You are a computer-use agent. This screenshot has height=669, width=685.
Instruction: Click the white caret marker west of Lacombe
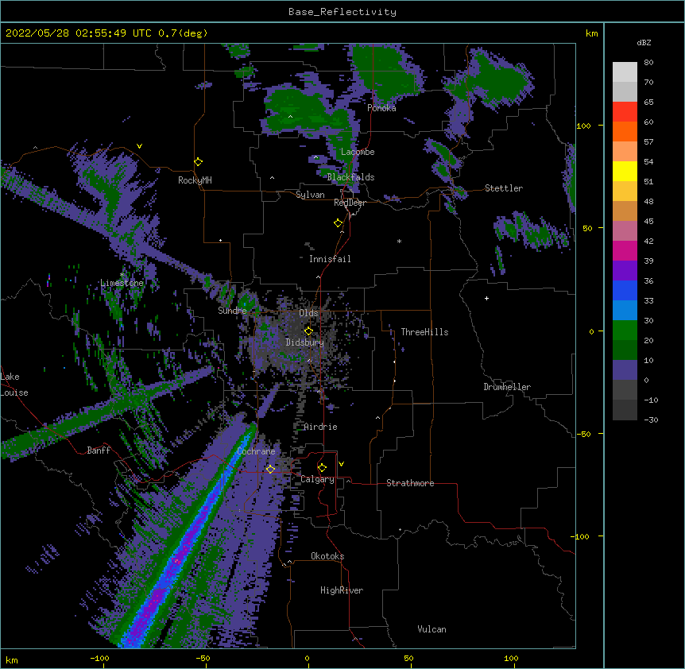(315, 157)
